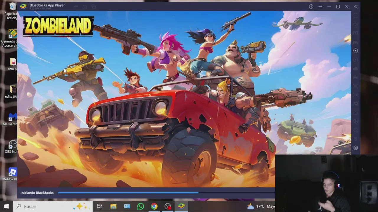Click the volume icon in sidebar
378x212 pixels.
[356, 24]
